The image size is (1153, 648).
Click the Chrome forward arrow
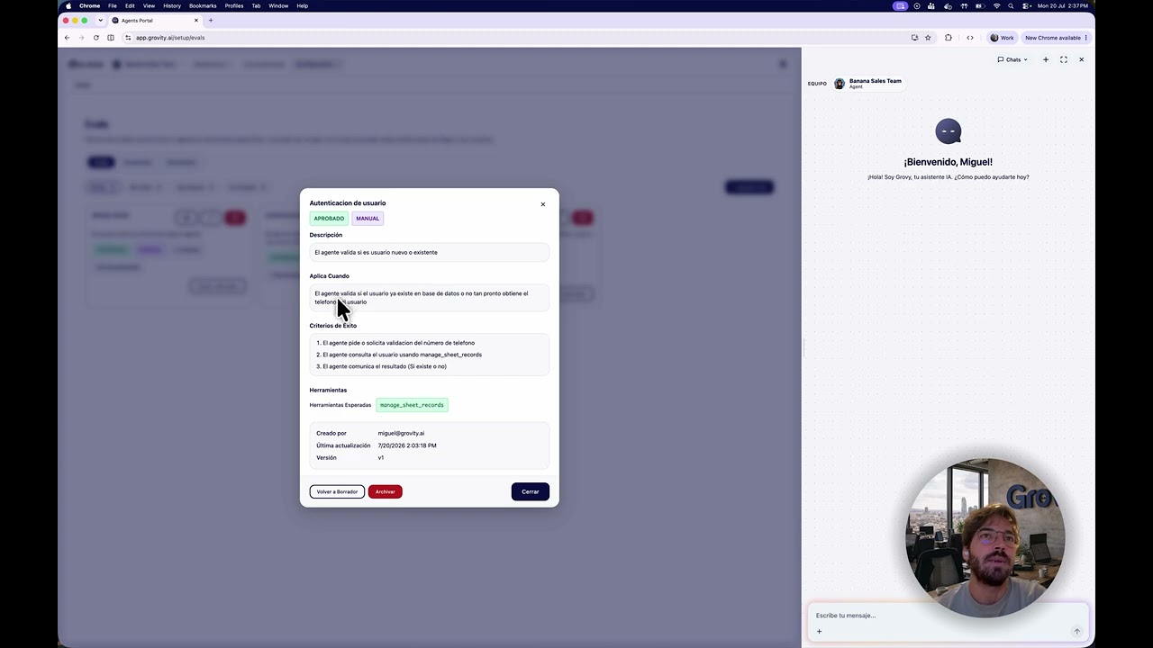(x=81, y=38)
